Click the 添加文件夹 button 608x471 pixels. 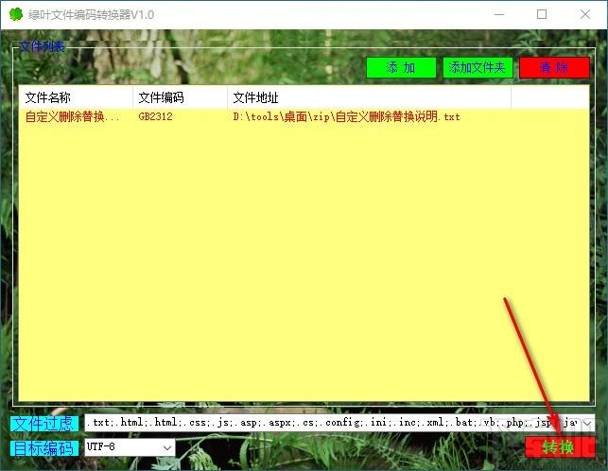tap(478, 67)
